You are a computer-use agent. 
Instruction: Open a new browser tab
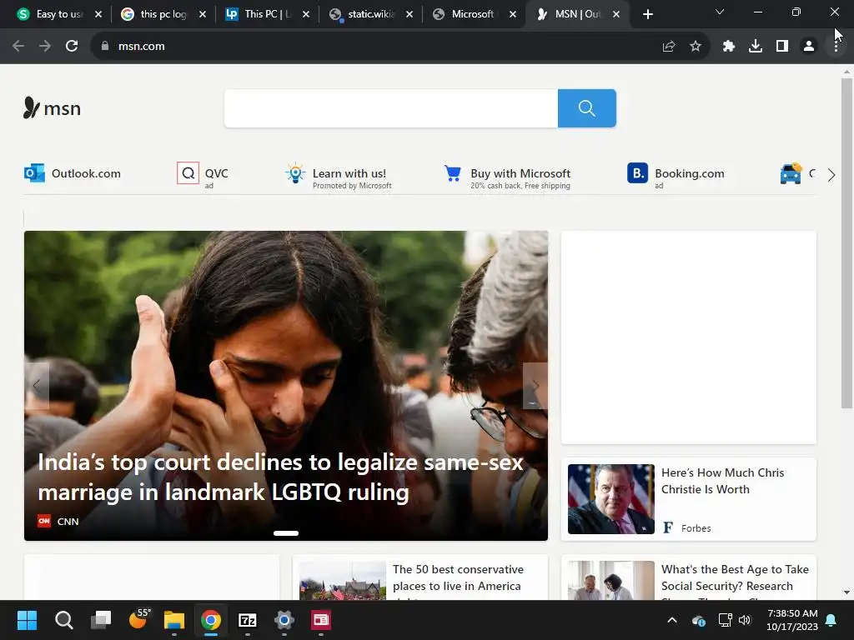tap(647, 14)
